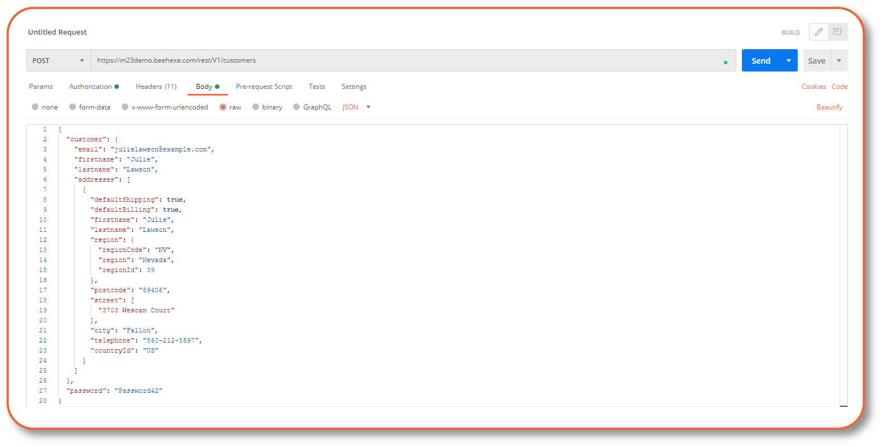This screenshot has width=882, height=447.
Task: Click the Send button
Action: pos(761,60)
